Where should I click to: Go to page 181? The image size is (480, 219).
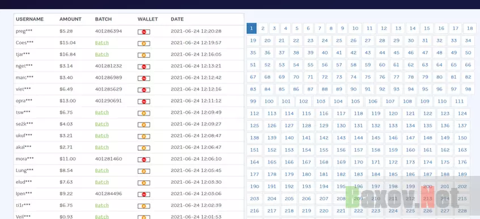(324, 174)
